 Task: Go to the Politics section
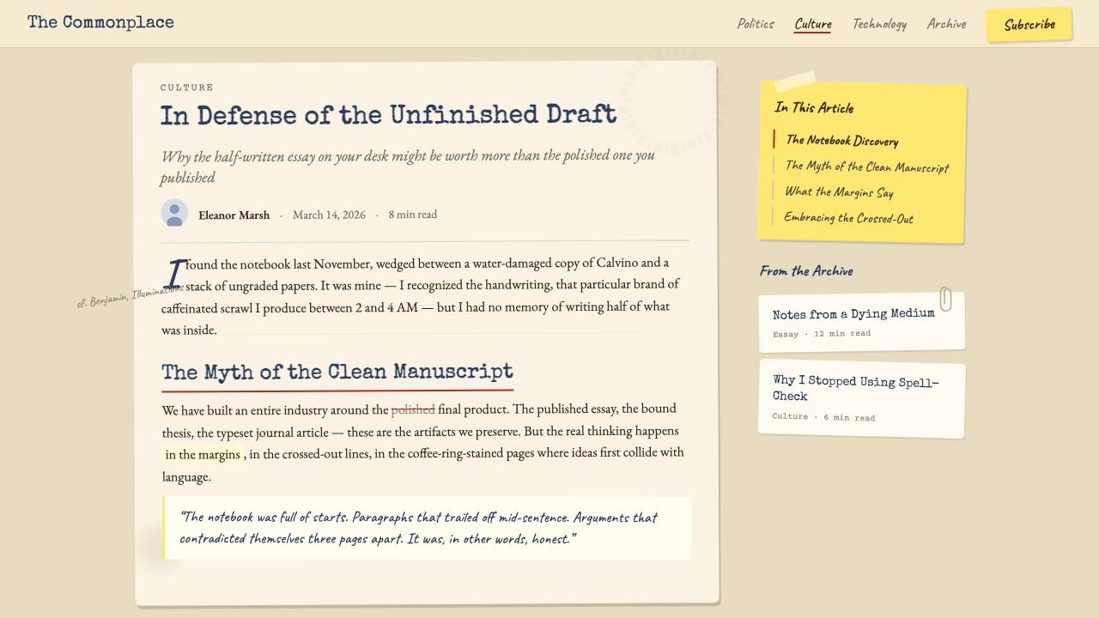point(756,24)
